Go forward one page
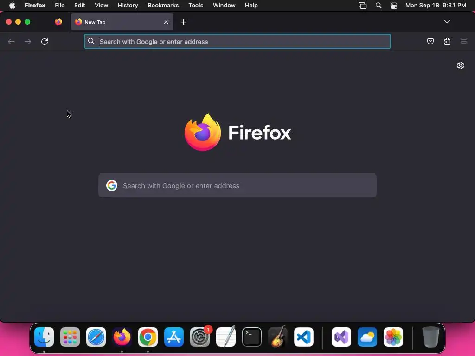 pyautogui.click(x=28, y=41)
